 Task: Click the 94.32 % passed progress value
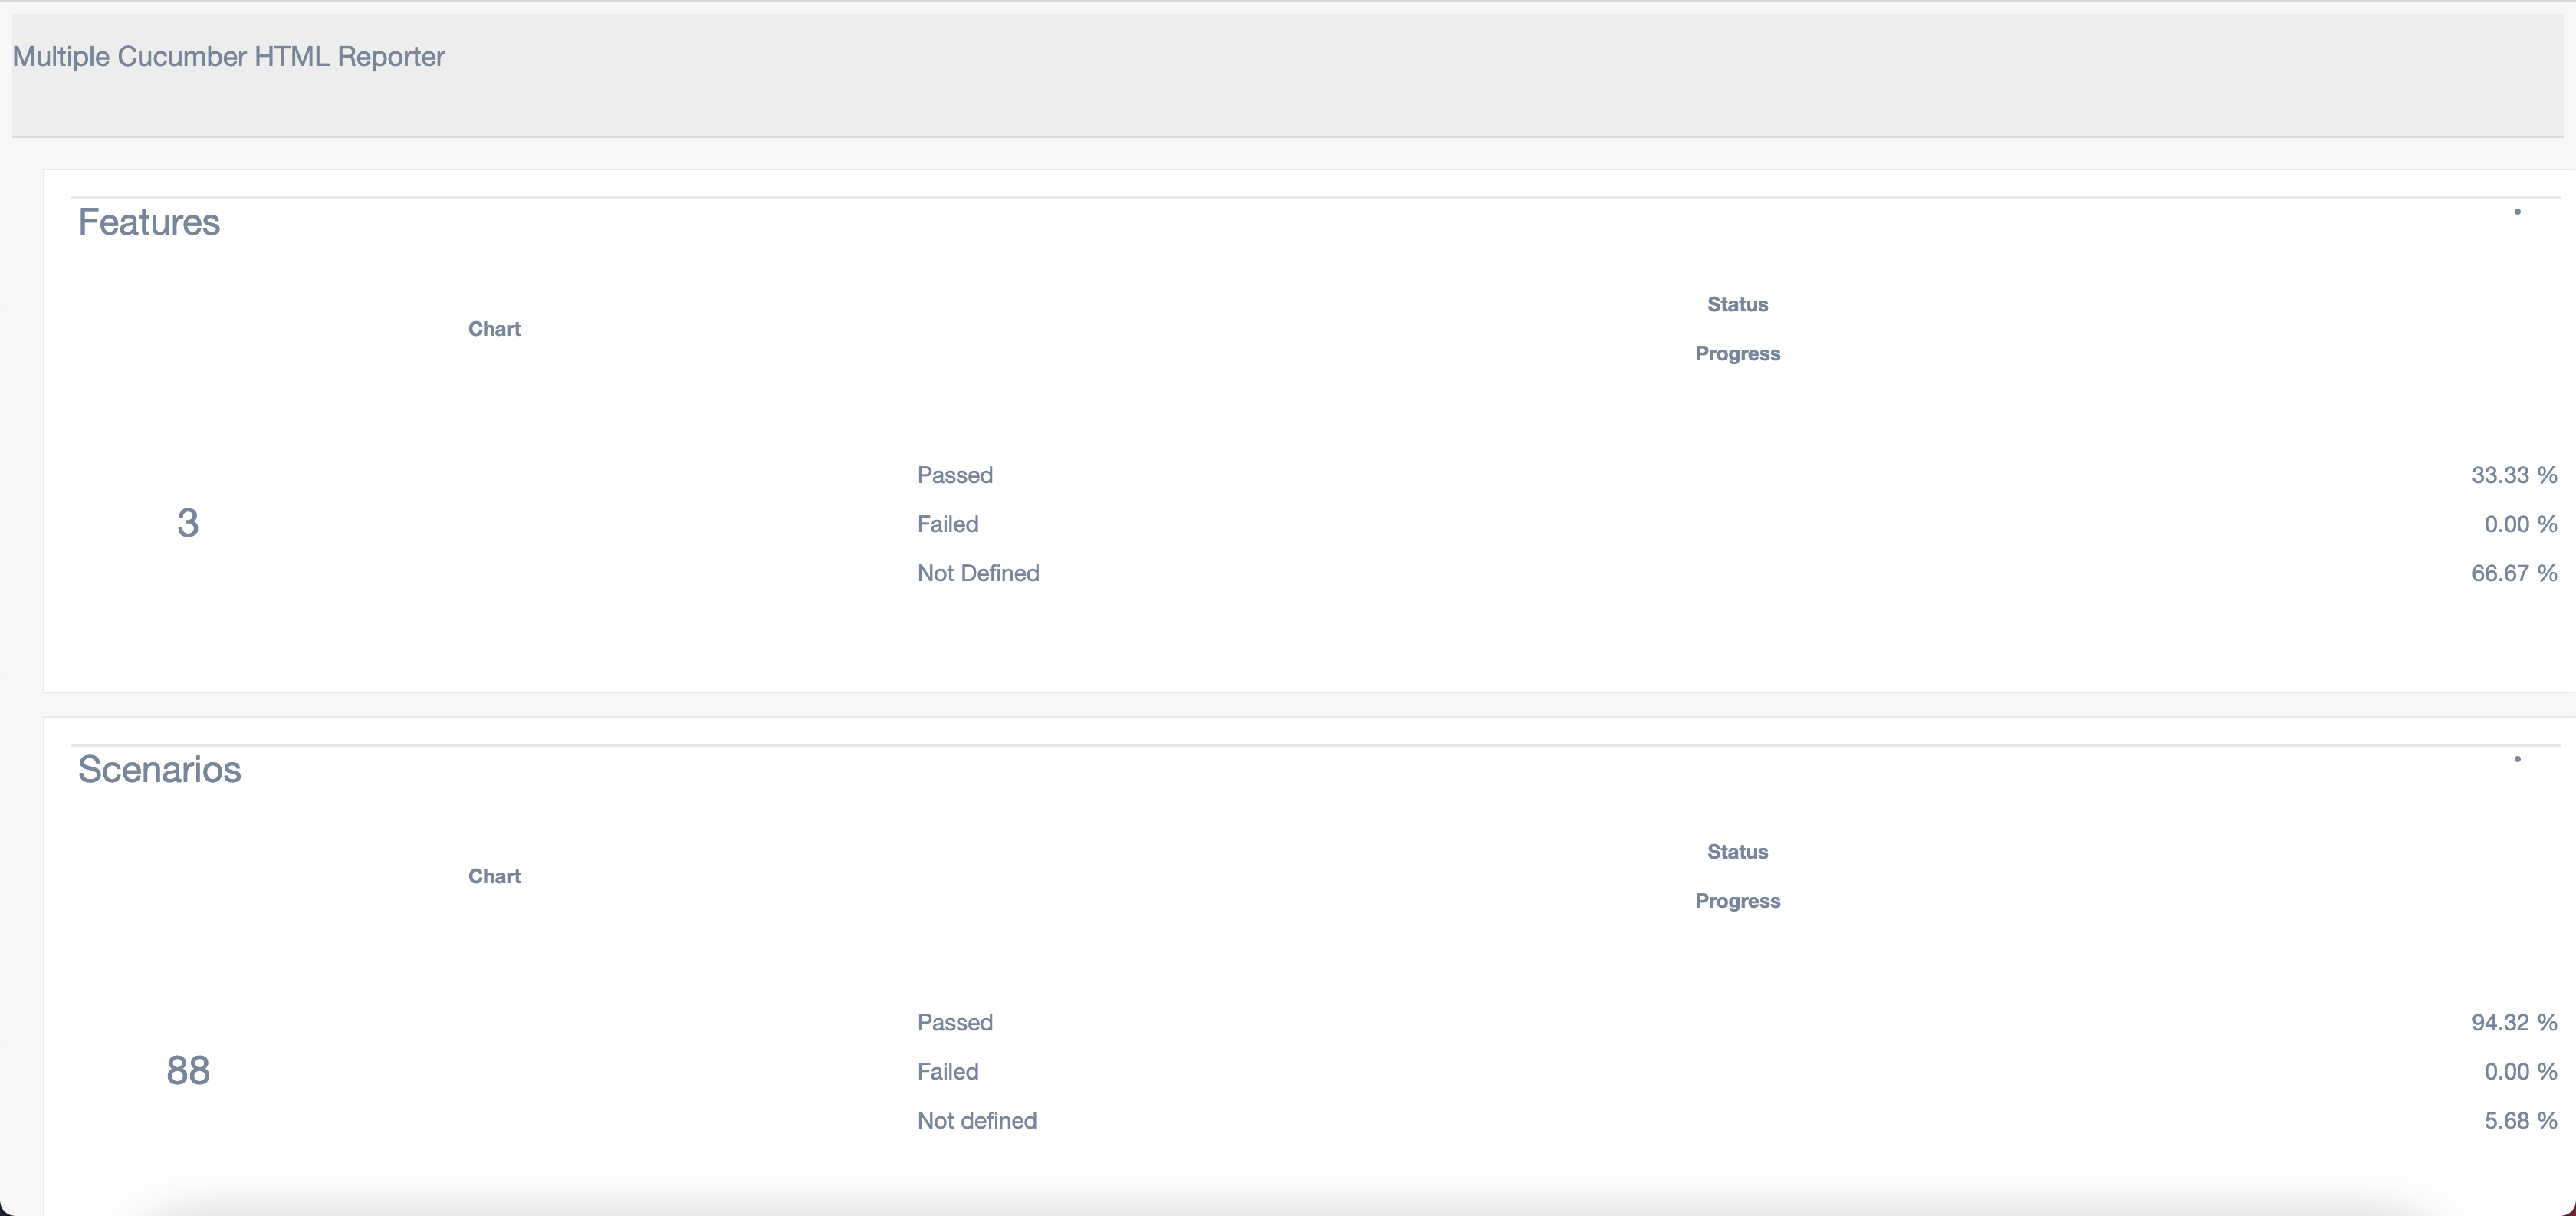tap(2513, 1021)
